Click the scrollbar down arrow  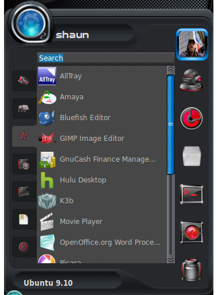tap(171, 260)
